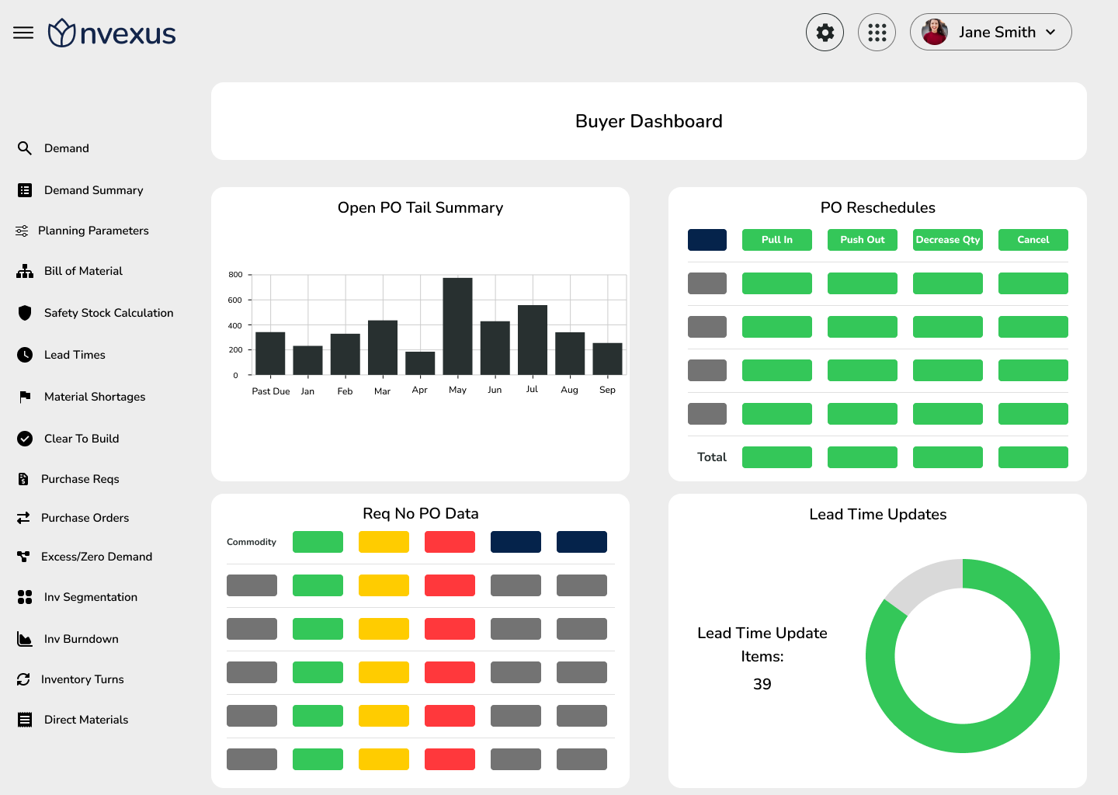Navigate to Material Shortages
This screenshot has width=1118, height=795.
point(95,397)
